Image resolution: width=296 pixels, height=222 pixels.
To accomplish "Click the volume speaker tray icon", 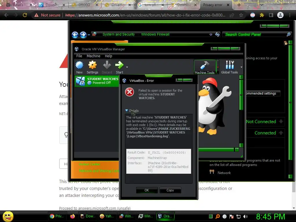I will [245, 217].
